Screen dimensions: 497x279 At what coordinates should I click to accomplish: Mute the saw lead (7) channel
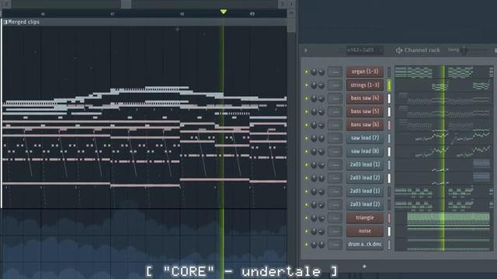click(x=307, y=138)
